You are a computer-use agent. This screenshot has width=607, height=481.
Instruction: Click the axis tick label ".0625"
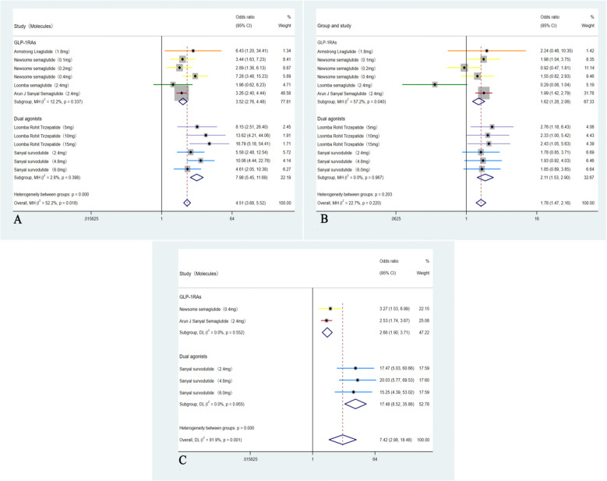click(x=396, y=219)
